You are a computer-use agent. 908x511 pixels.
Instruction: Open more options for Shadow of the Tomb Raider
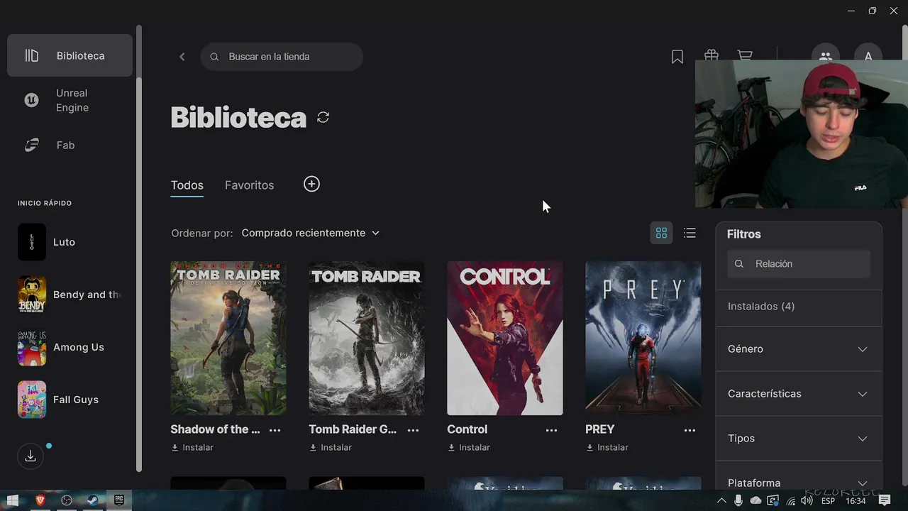point(275,430)
